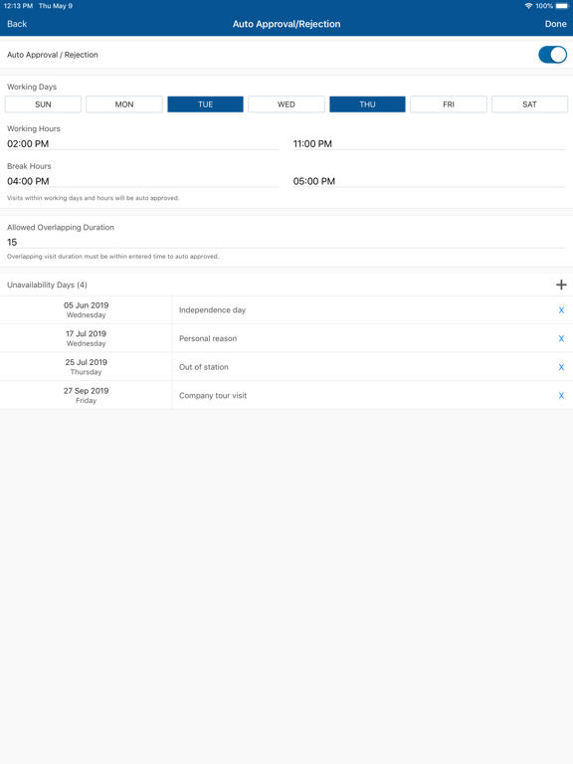The image size is (573, 764).
Task: Tap the Break Hours label
Action: pyautogui.click(x=29, y=166)
